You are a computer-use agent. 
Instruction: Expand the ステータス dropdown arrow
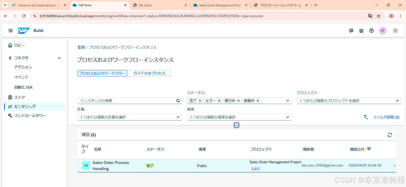(x=288, y=101)
